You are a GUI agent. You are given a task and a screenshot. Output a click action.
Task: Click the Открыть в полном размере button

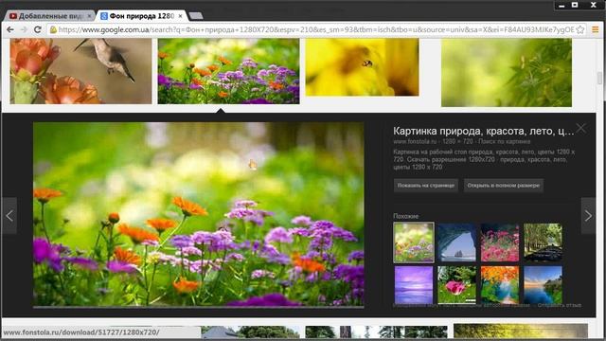[504, 186]
